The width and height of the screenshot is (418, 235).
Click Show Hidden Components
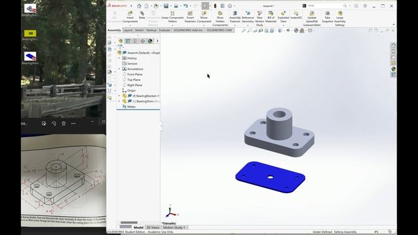[x=220, y=19]
